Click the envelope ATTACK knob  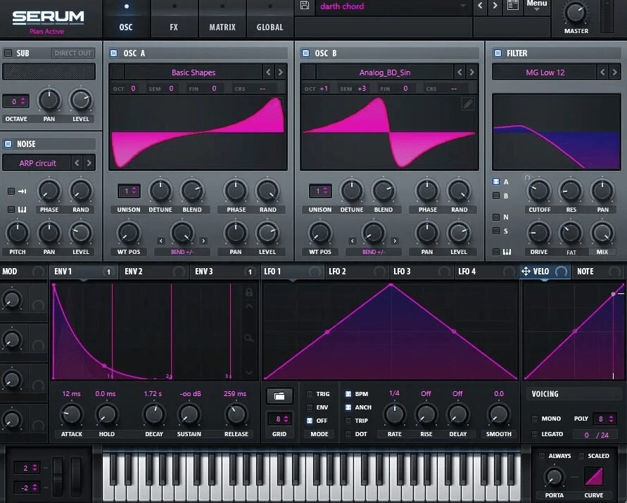[x=71, y=414]
